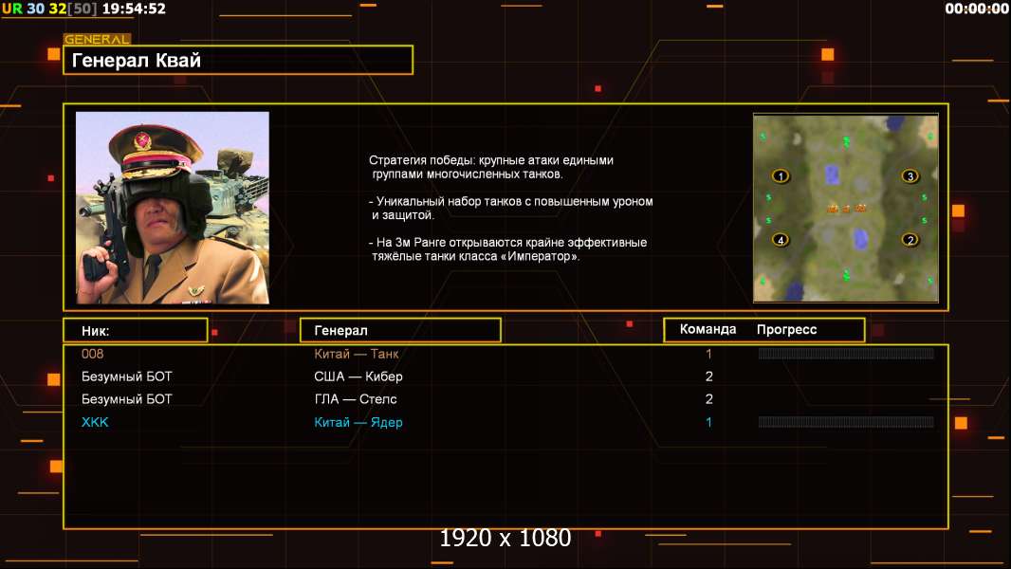Click team number for 'США — Кибер' row
The height and width of the screenshot is (569, 1011).
click(708, 376)
